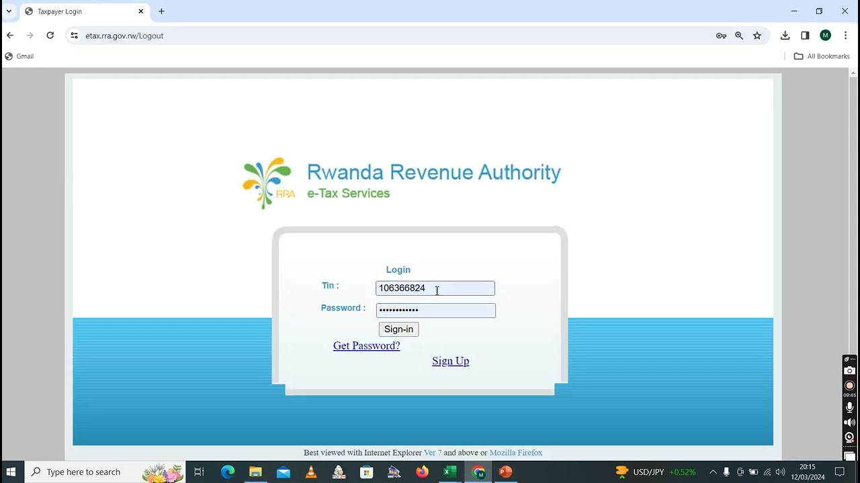
Task: Open network settings in system tray
Action: pos(767,472)
